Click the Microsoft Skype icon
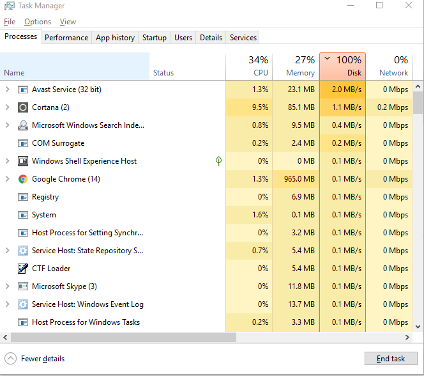Viewport: 424px width, 376px height. [23, 286]
